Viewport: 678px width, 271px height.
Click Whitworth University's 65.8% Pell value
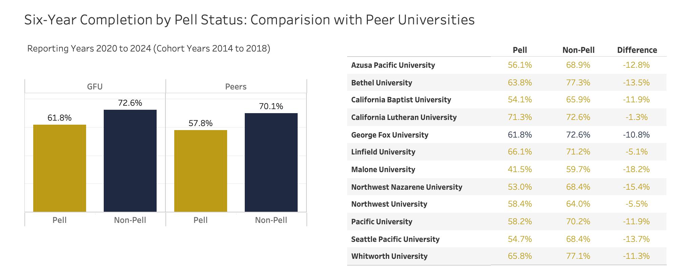(x=520, y=256)
